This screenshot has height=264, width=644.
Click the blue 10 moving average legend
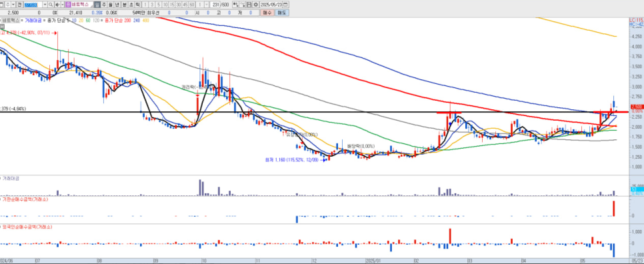point(75,20)
